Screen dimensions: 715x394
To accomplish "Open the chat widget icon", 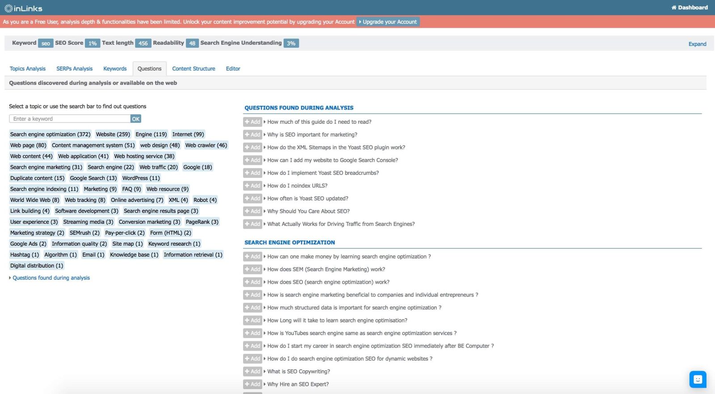I will 698,380.
